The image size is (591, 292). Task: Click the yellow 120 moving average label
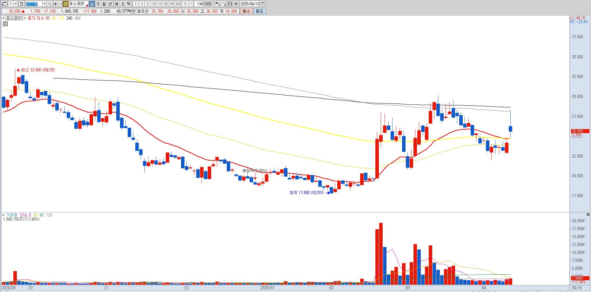pyautogui.click(x=61, y=18)
